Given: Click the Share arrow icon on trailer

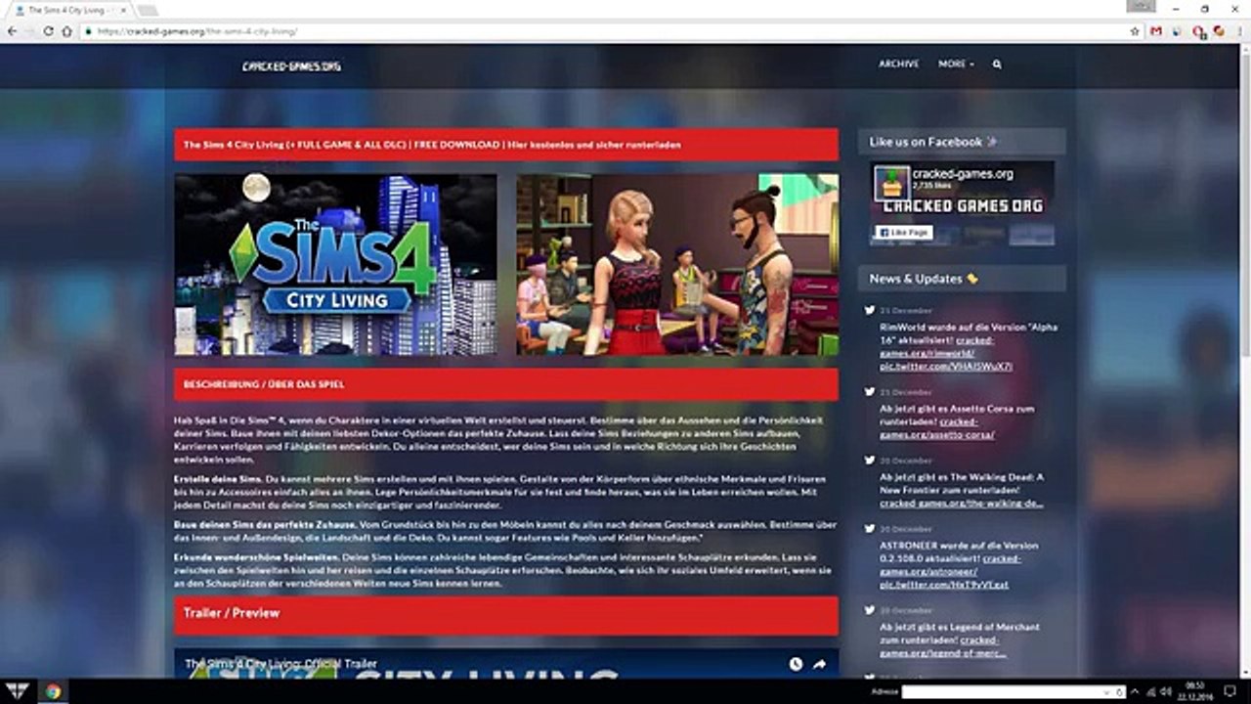Looking at the screenshot, I should (x=819, y=664).
